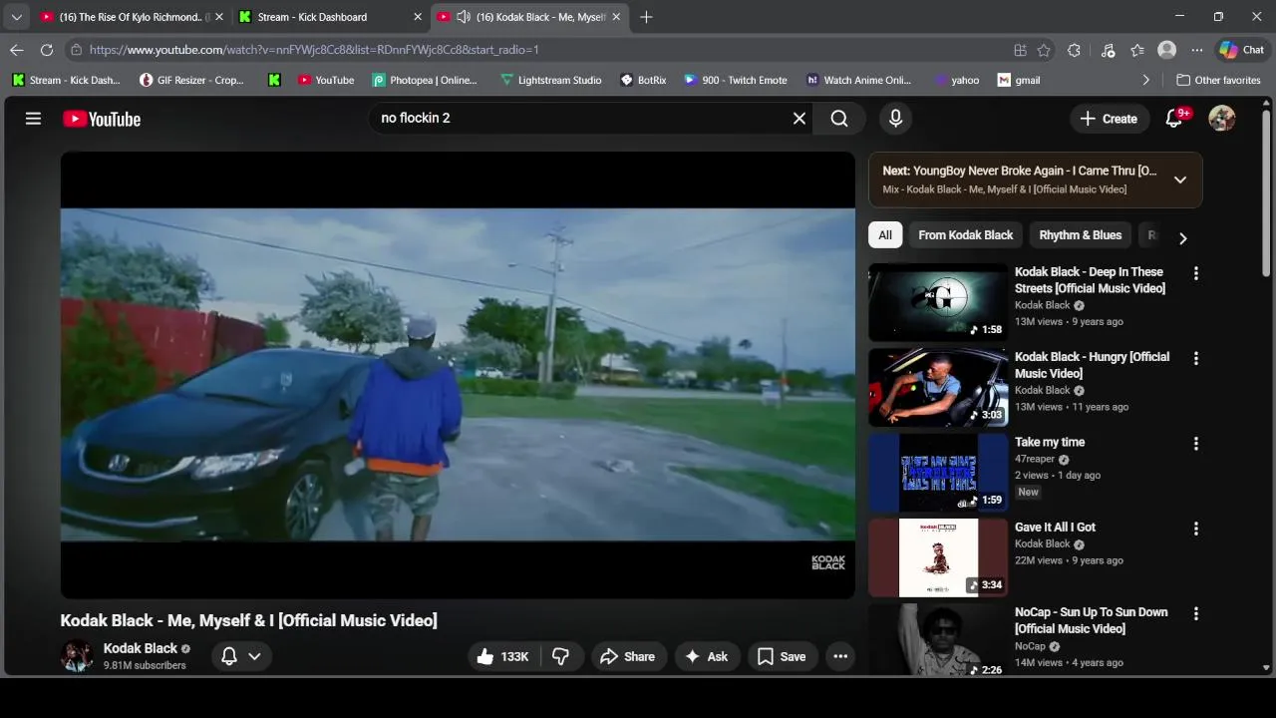
Task: Open options for Gave It All I Got
Action: 1195,529
